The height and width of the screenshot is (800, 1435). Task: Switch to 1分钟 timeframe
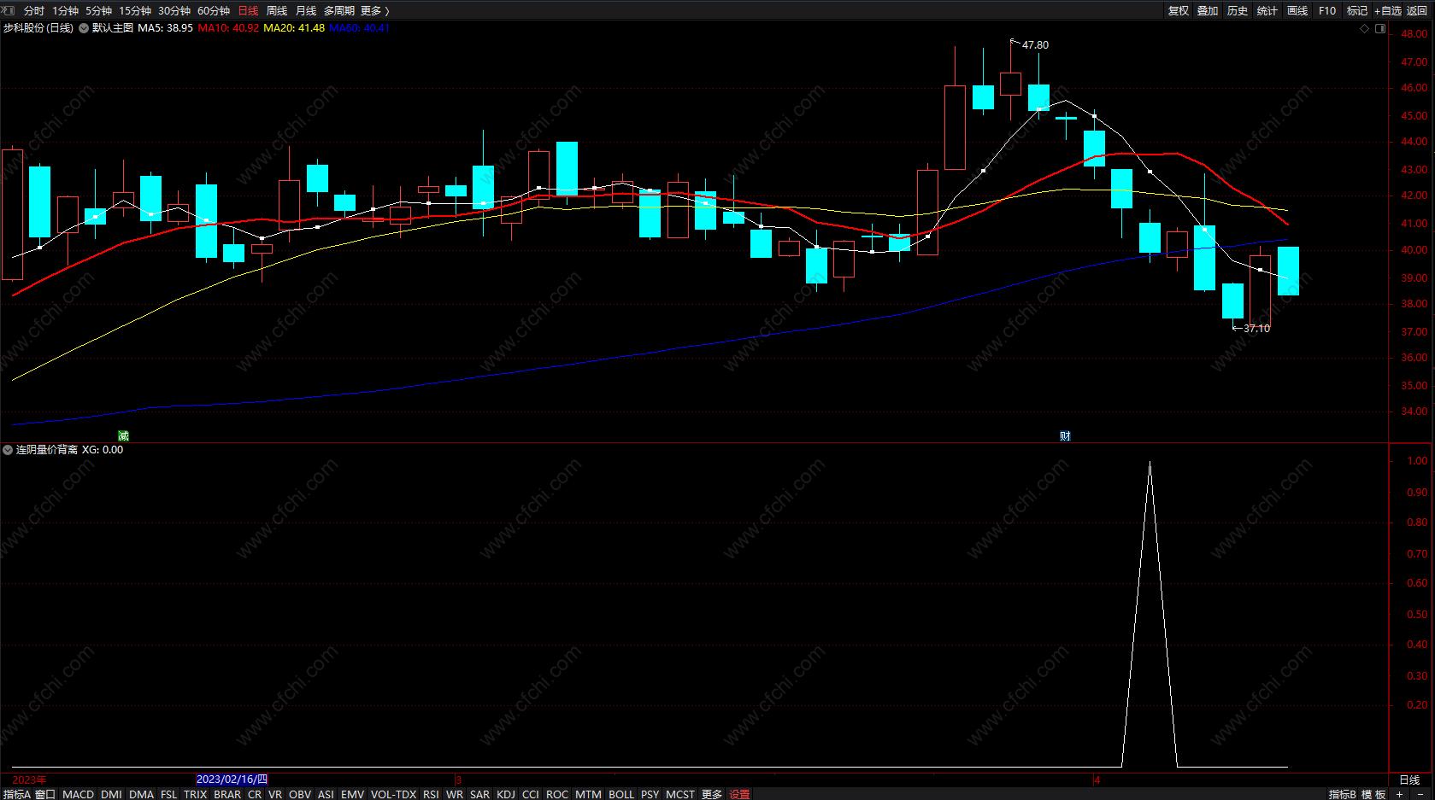click(65, 11)
